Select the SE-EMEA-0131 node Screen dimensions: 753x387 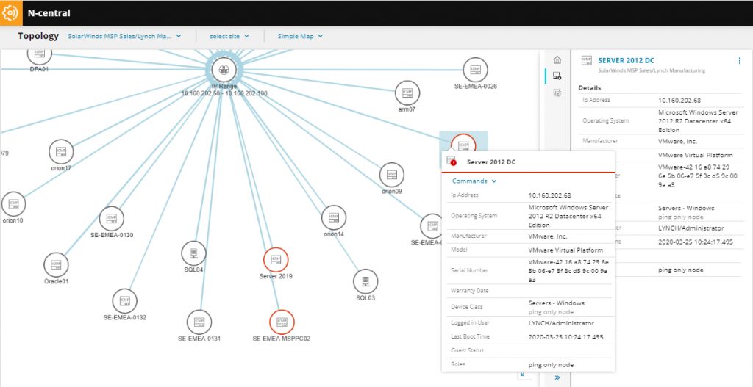(x=199, y=322)
